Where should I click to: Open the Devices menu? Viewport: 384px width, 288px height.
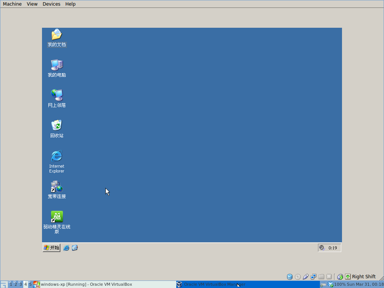[51, 4]
